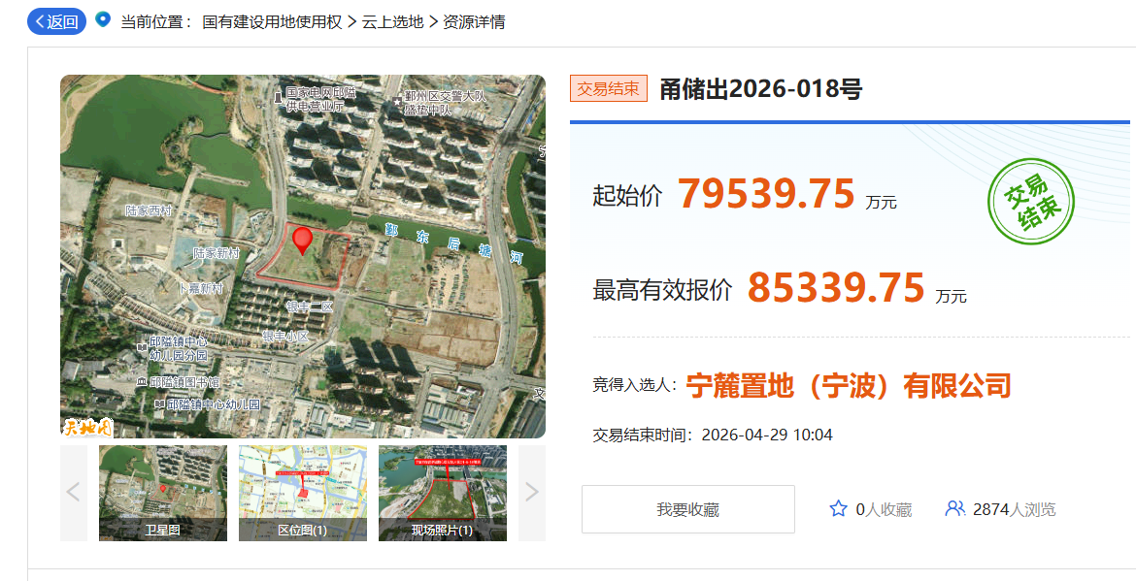The image size is (1136, 581).
Task: Click the 返回 back button
Action: pyautogui.click(x=56, y=21)
